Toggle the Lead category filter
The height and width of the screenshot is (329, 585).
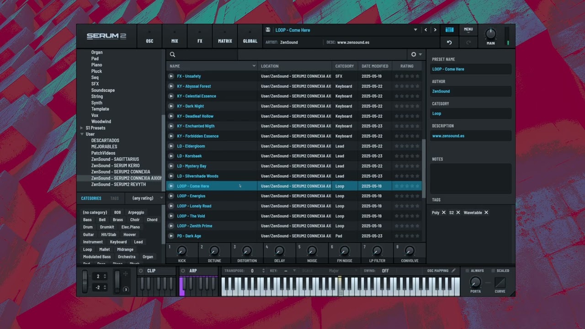click(138, 242)
